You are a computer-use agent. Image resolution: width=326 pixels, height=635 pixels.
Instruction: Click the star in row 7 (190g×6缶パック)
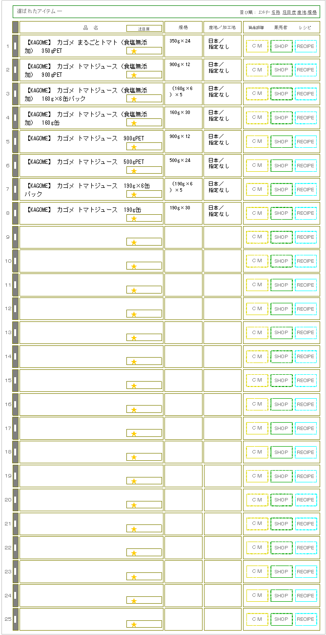[134, 195]
